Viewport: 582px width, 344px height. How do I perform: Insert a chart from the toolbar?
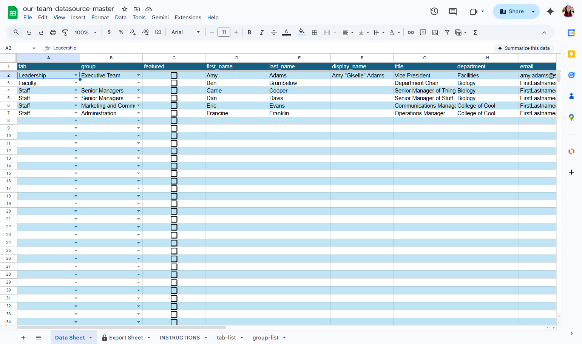pyautogui.click(x=435, y=32)
